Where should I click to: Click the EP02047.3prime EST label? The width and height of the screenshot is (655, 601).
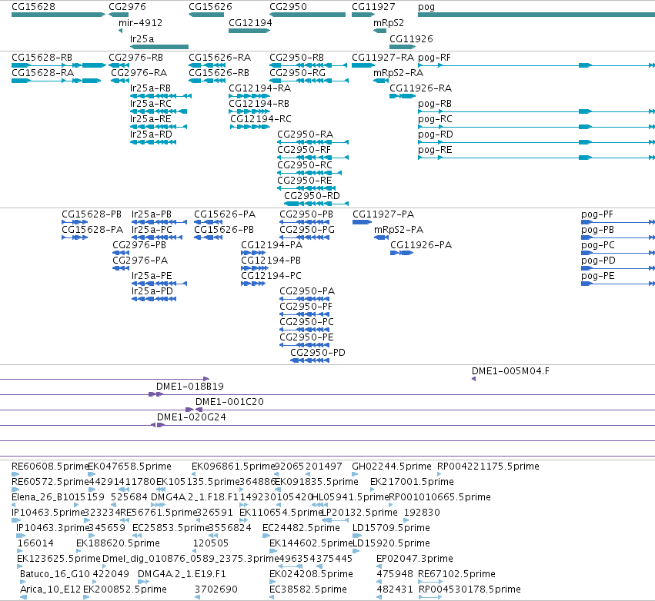pyautogui.click(x=415, y=559)
